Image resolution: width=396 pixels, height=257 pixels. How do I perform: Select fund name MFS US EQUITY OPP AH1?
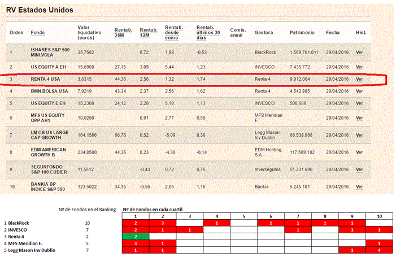(x=47, y=118)
